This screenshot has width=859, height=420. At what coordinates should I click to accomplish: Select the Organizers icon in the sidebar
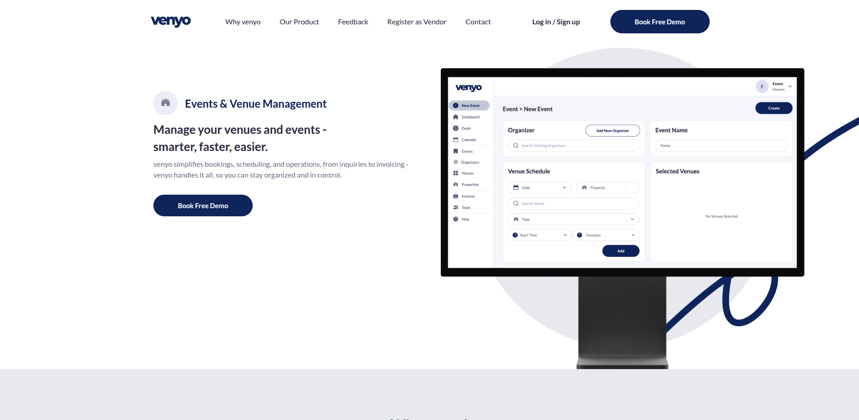click(456, 162)
